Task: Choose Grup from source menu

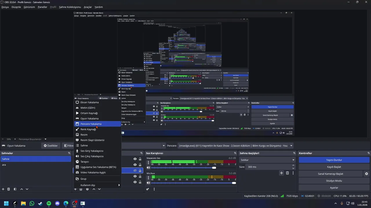Action: click(x=97, y=179)
